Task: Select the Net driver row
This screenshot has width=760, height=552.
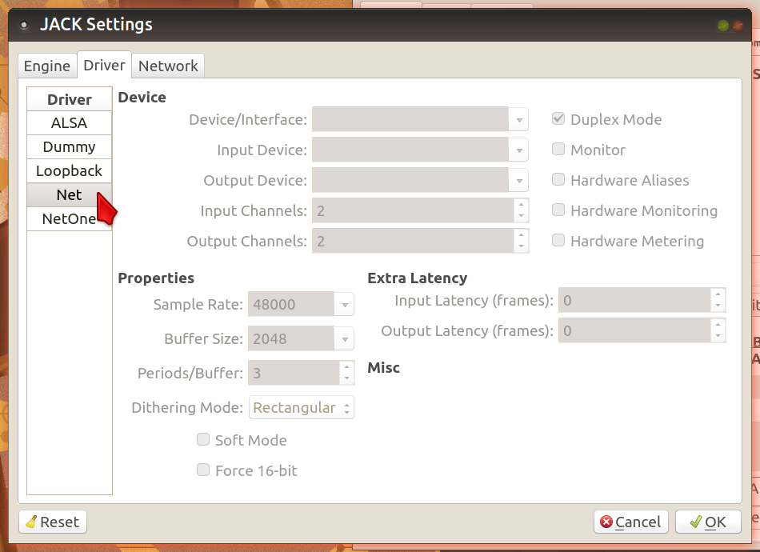Action: pyautogui.click(x=70, y=195)
